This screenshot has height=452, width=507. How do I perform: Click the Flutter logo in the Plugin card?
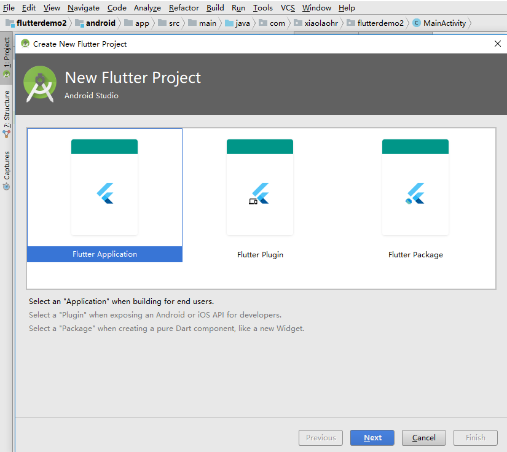[x=259, y=193]
